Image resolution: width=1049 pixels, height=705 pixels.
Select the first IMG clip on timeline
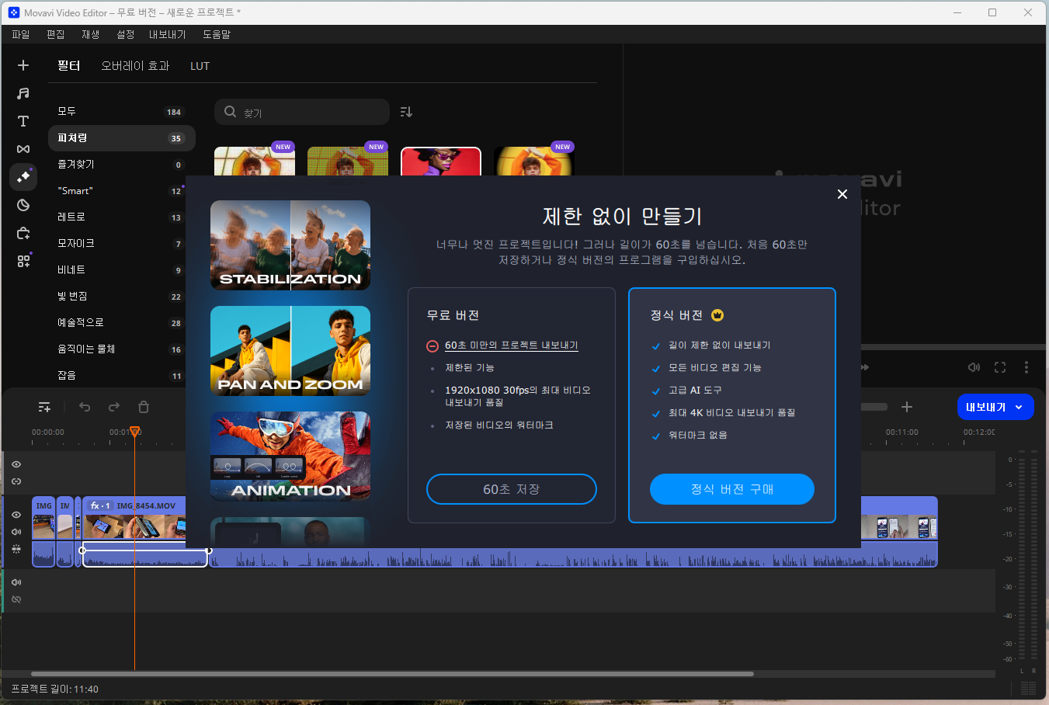tap(43, 519)
